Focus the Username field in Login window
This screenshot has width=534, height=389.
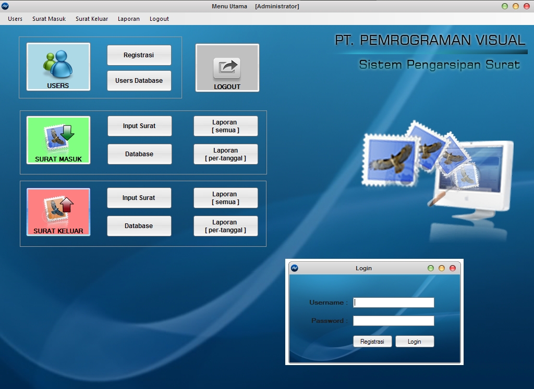(394, 303)
